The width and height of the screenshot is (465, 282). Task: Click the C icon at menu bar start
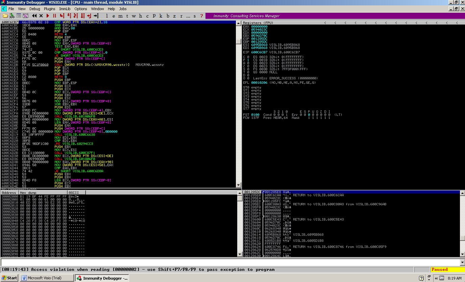[x=4, y=9]
